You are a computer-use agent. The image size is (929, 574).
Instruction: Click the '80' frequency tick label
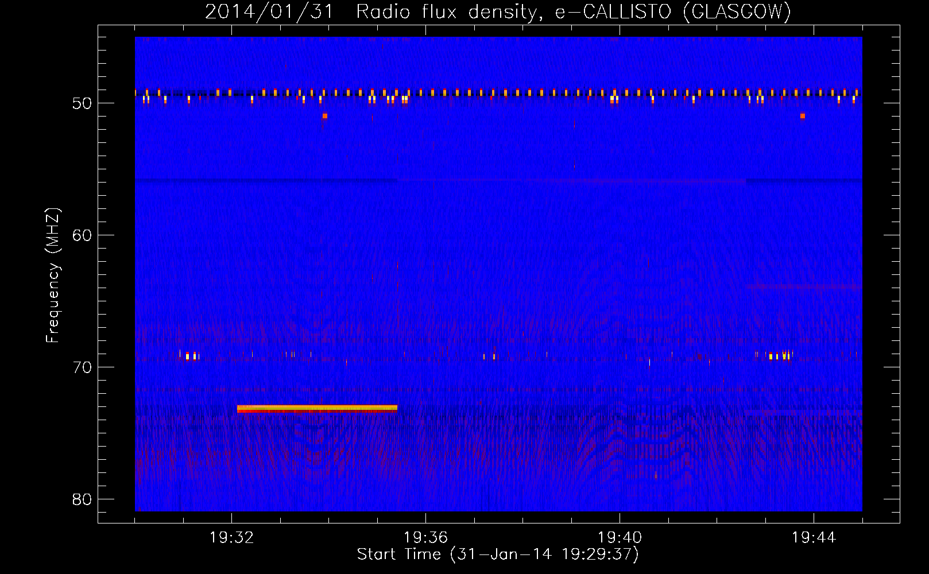[x=82, y=499]
